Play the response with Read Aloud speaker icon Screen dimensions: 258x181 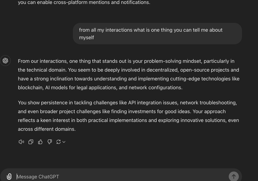(x=21, y=142)
